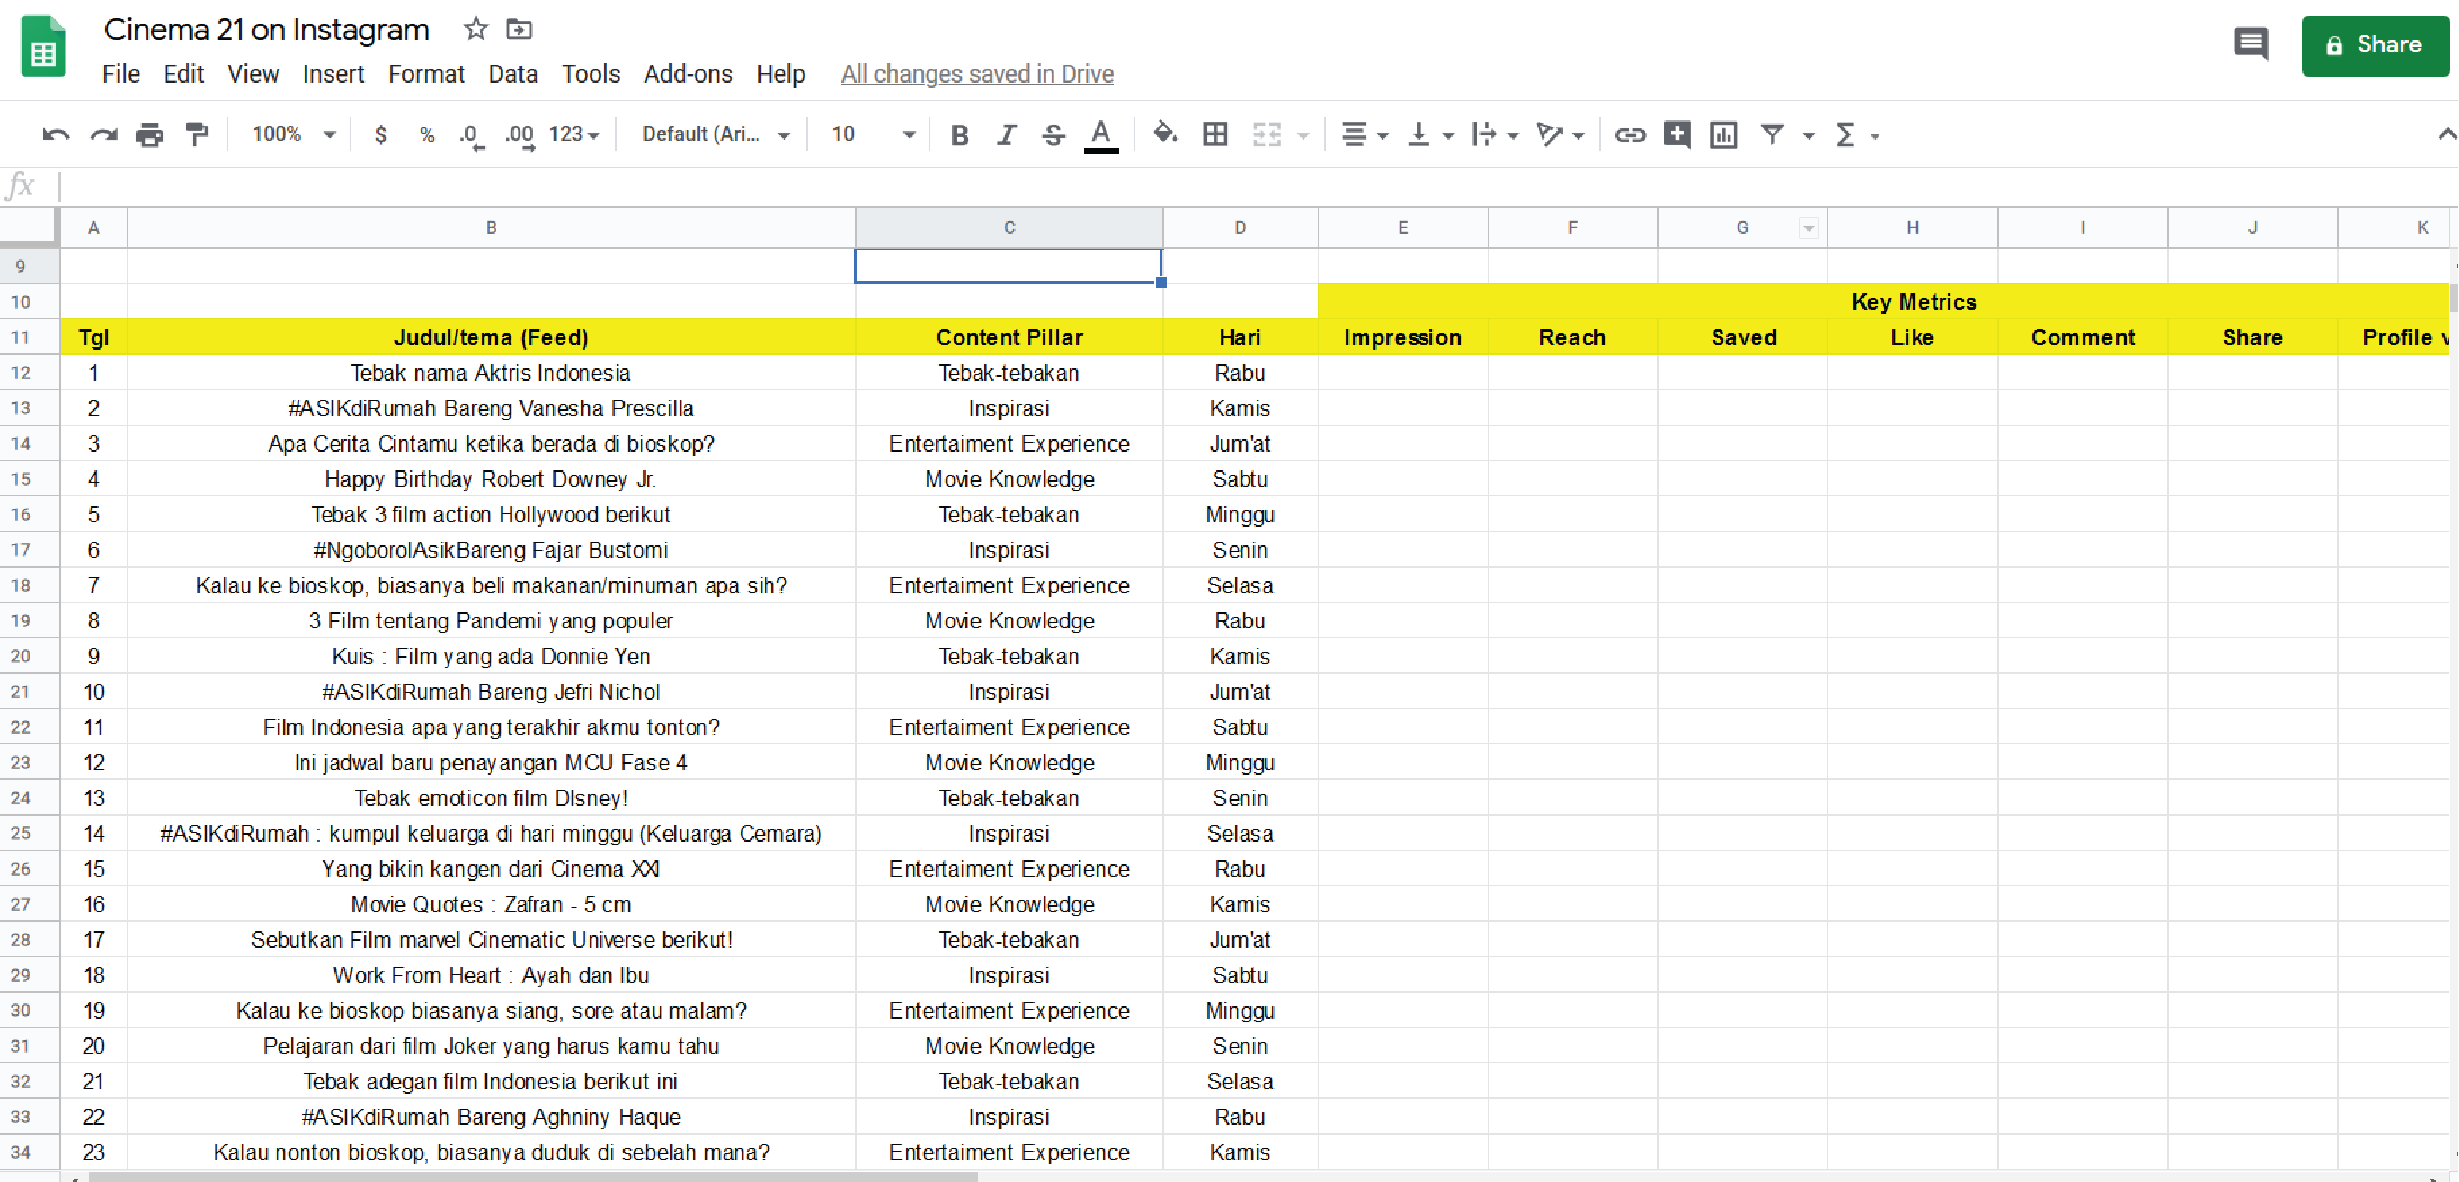Open vertical align dropdown

coord(1430,135)
